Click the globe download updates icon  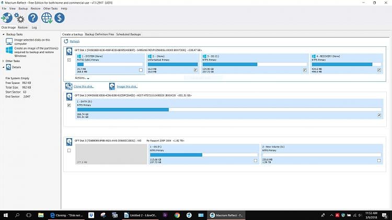point(47,18)
